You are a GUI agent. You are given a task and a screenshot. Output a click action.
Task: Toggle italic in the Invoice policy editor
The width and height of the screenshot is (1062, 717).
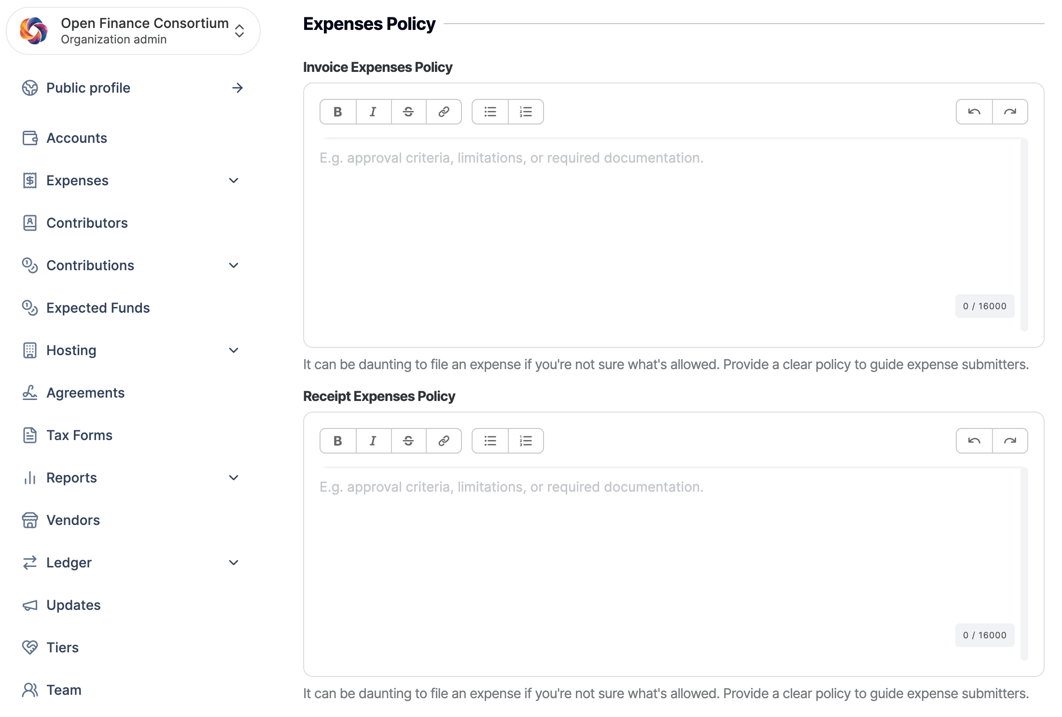(x=373, y=112)
